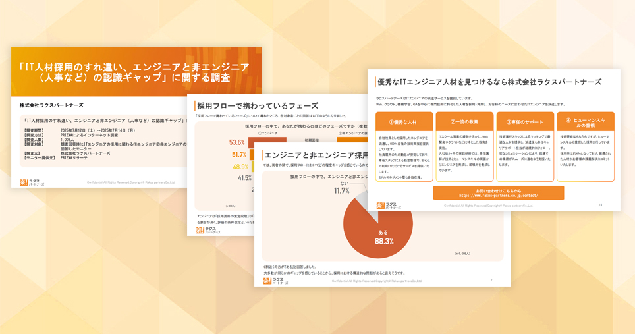Click the ①エンジニア chart column label
The height and width of the screenshot is (334, 635).
(267, 133)
